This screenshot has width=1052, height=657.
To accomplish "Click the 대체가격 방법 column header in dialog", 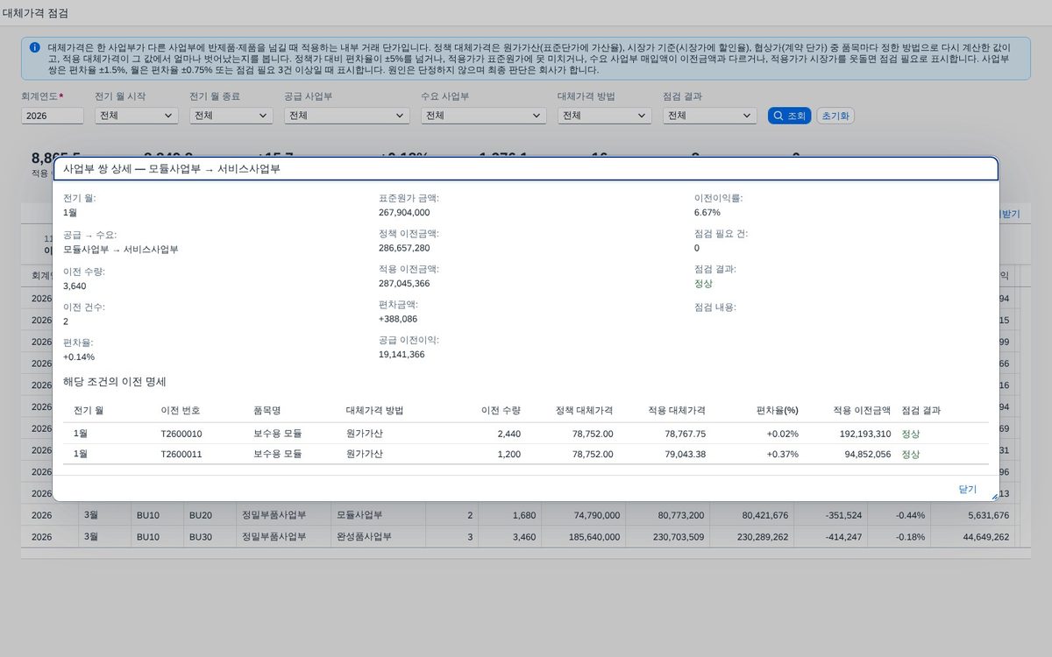I will point(375,411).
